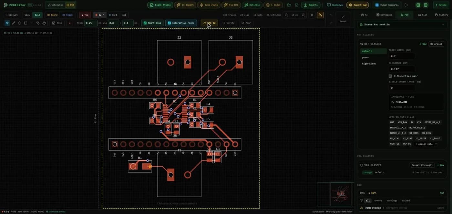
Task: Click the board minimap thumbnail
Action: 335,194
